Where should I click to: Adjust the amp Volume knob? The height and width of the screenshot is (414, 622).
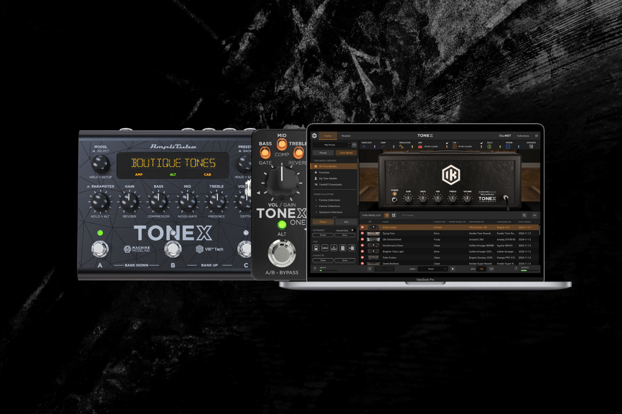click(468, 198)
